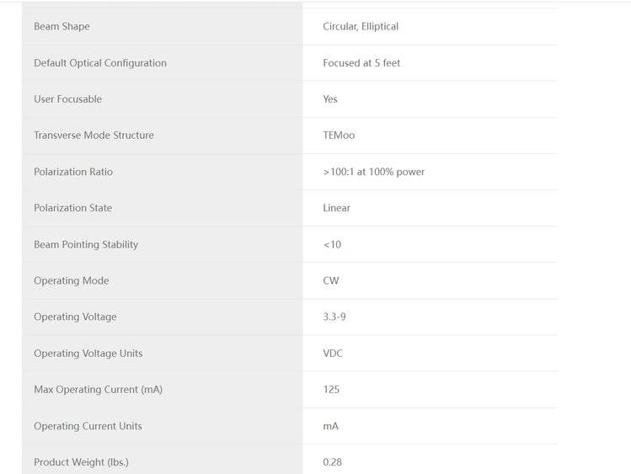Select the "Circular, Elliptical" value

tap(361, 27)
